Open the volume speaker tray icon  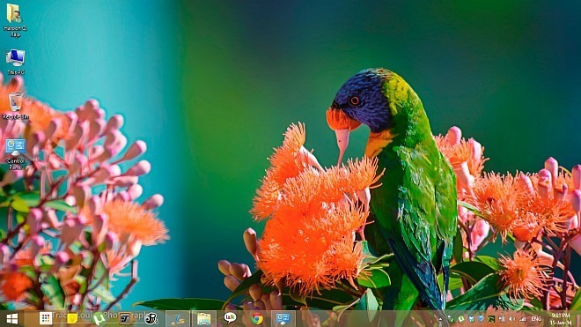click(x=511, y=319)
